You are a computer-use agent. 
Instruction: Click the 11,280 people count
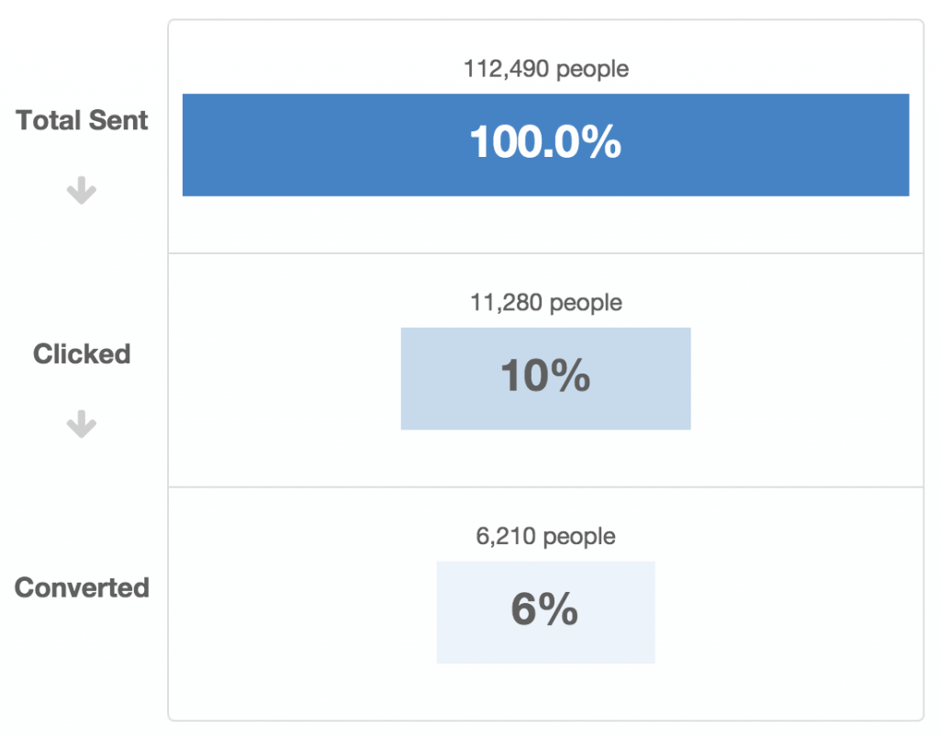pyautogui.click(x=546, y=302)
